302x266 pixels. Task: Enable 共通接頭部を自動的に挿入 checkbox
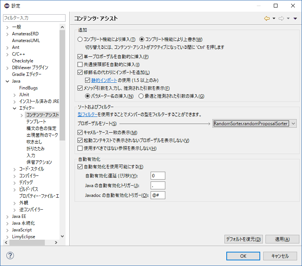(80, 65)
